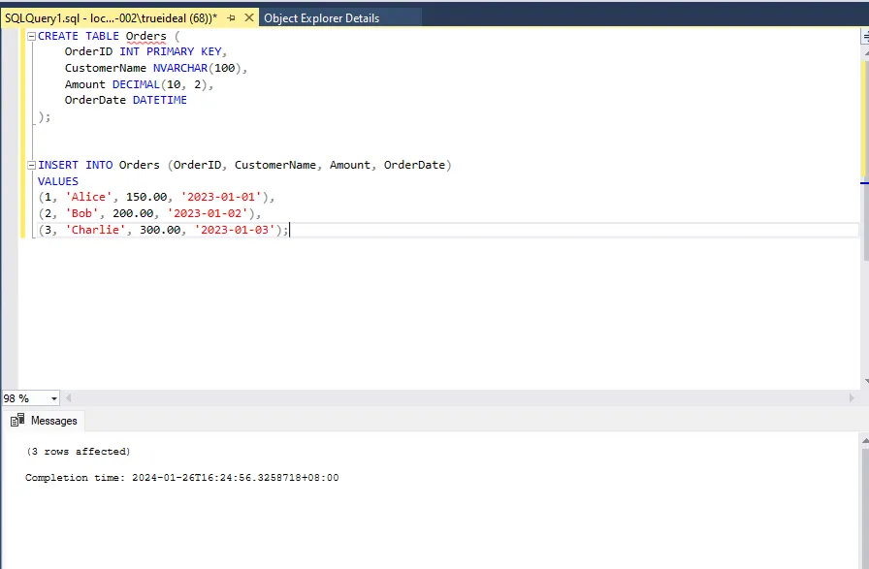Click the underlined Orders table name

[145, 36]
